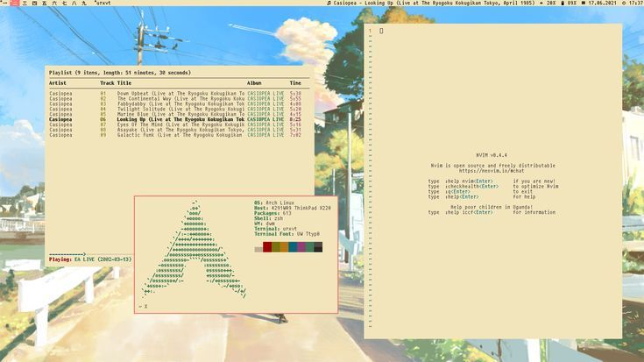Switch to dwm tag 一
The image size is (644, 362).
click(4, 3)
